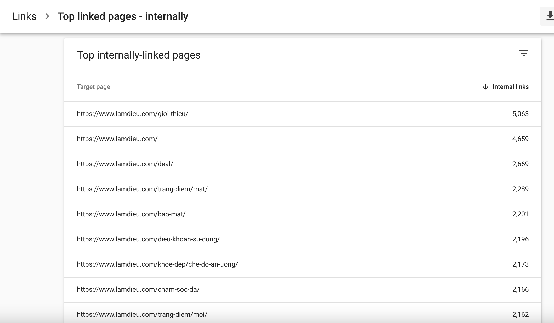Click the 2,196 internal links value

(x=520, y=239)
